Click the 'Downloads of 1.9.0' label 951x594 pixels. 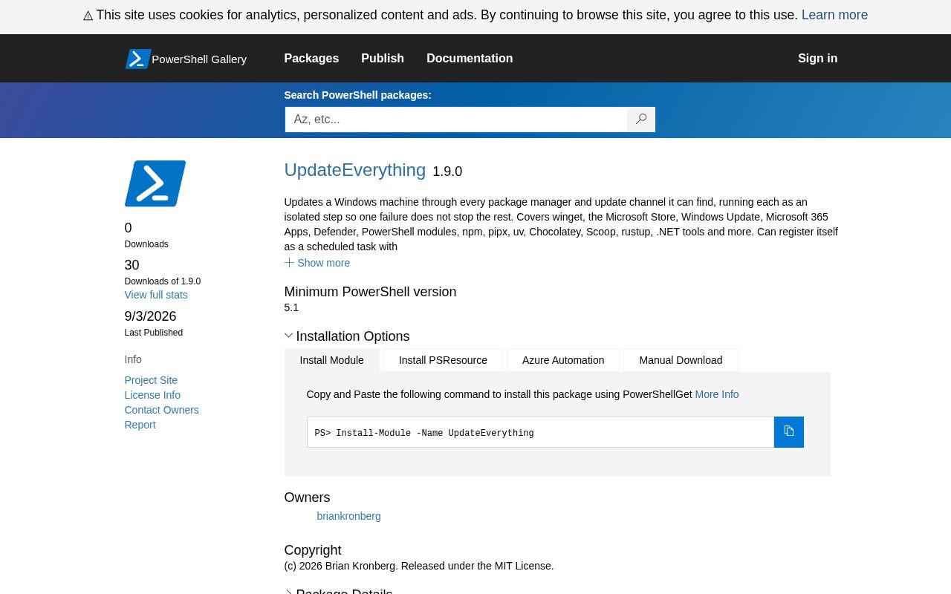click(x=163, y=281)
